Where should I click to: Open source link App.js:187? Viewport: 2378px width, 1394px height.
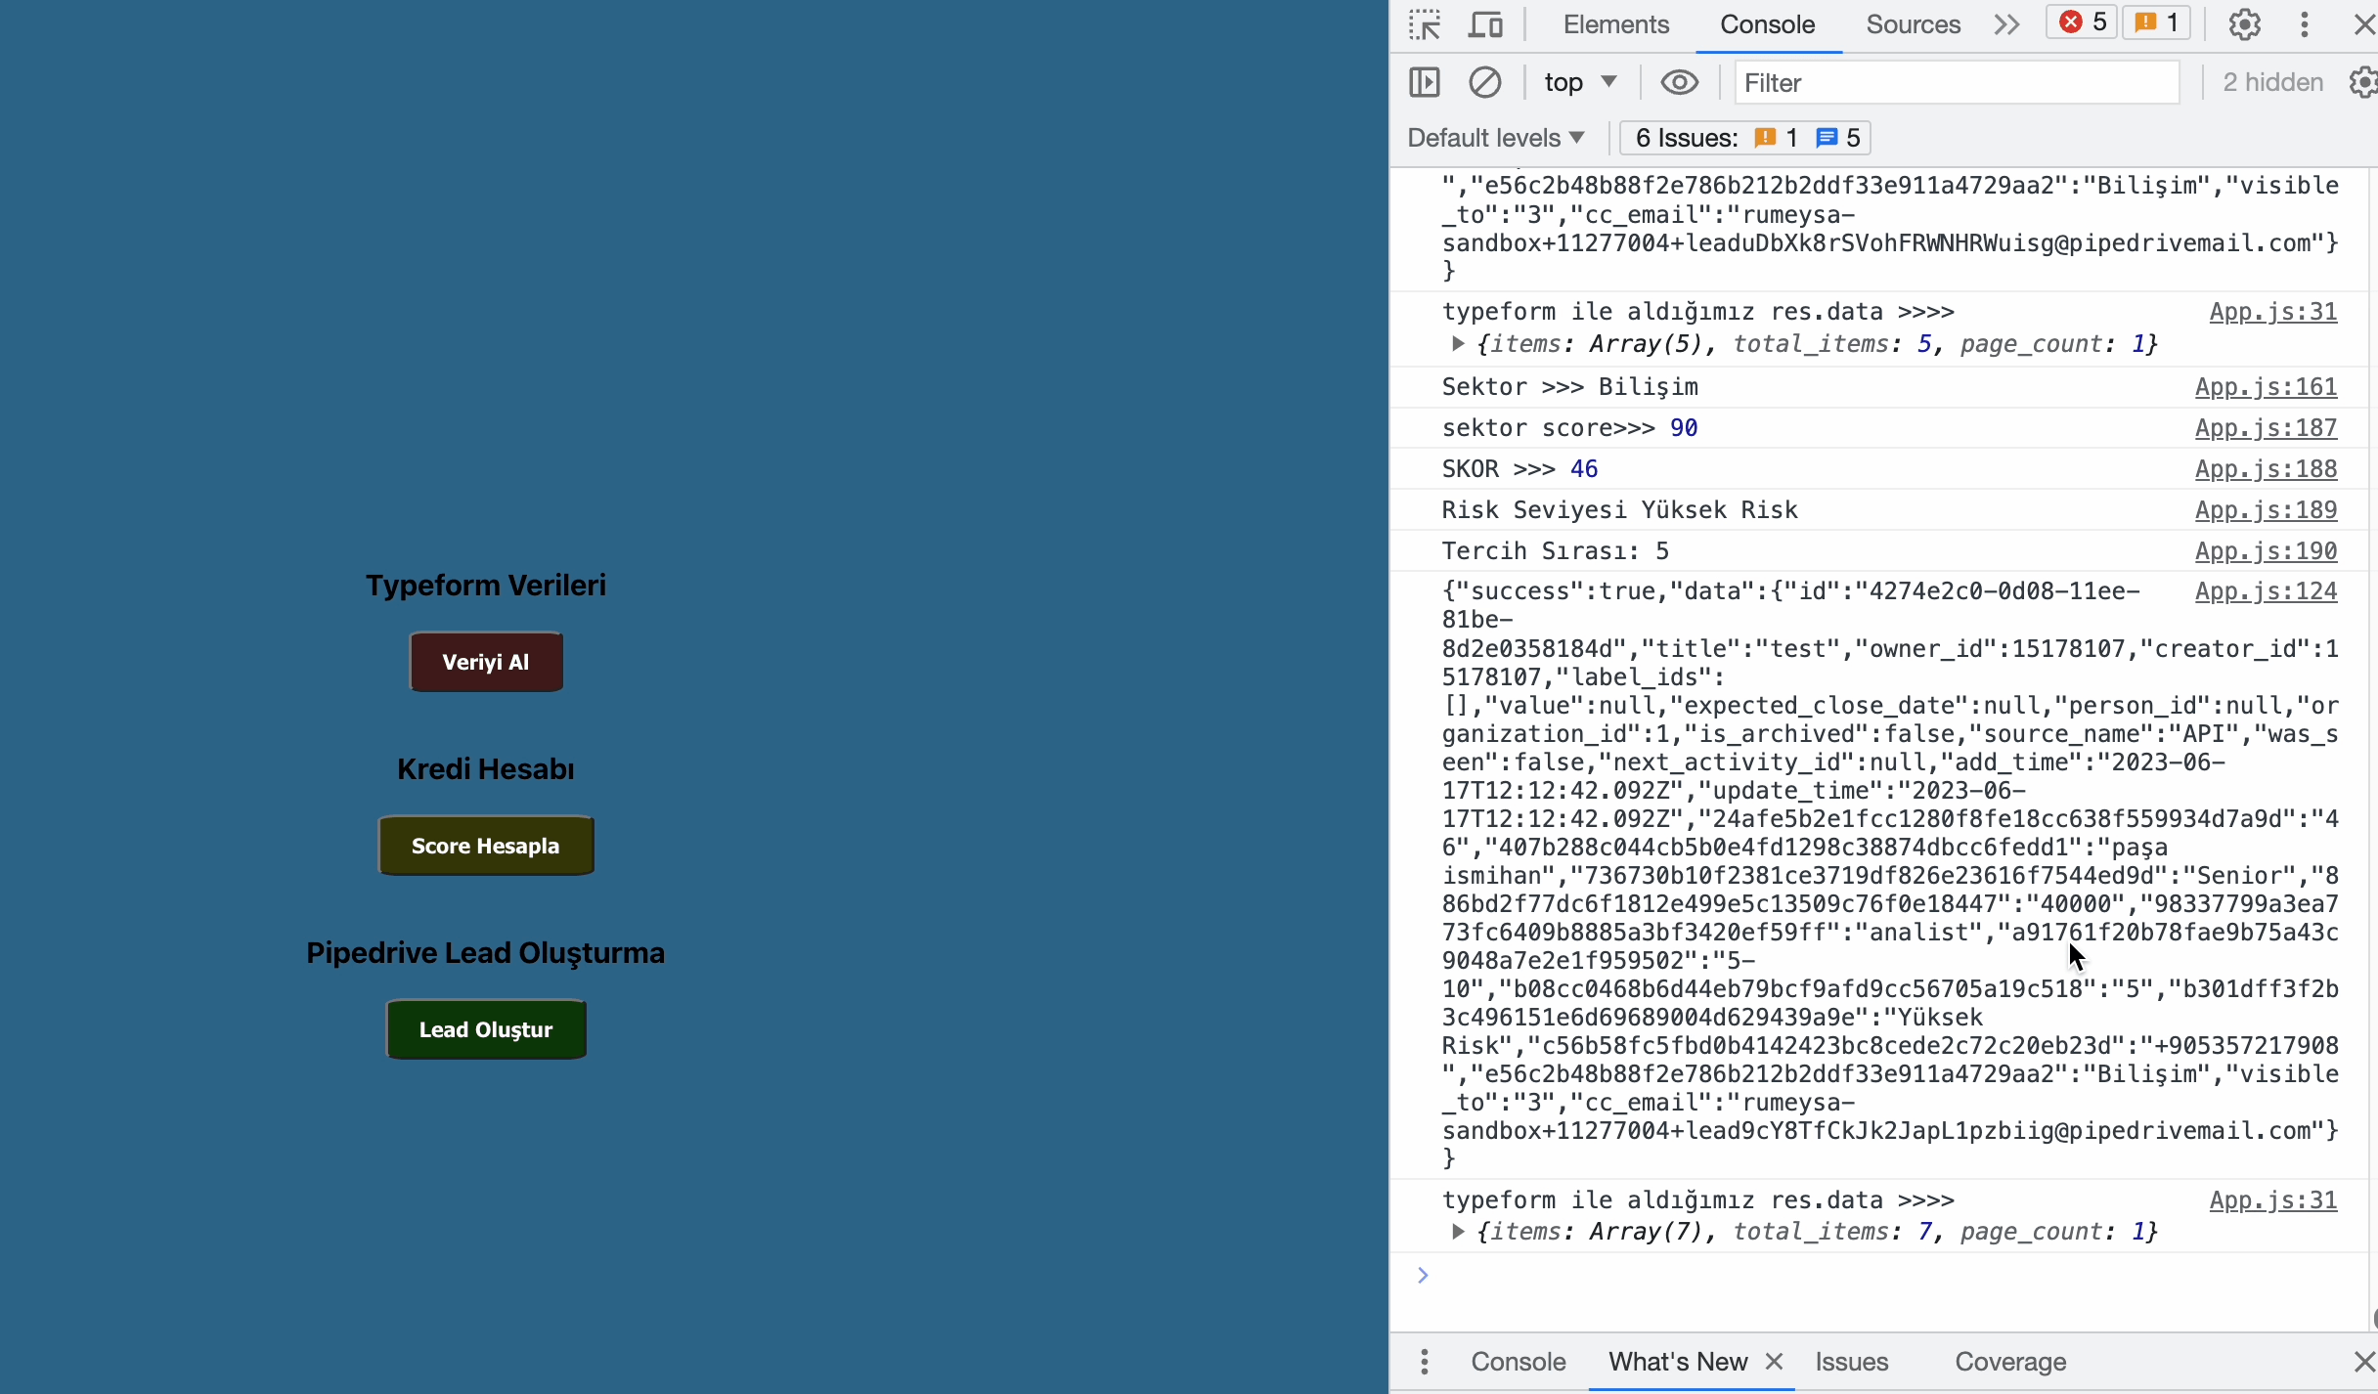(x=2266, y=428)
